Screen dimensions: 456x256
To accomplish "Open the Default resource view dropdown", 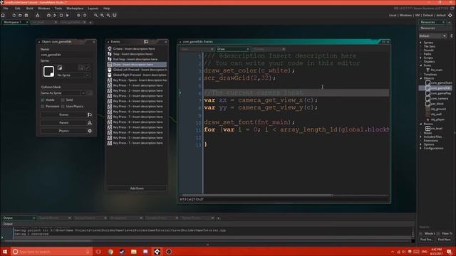I will click(x=432, y=36).
